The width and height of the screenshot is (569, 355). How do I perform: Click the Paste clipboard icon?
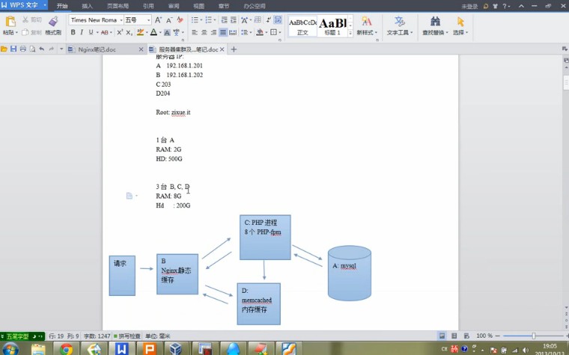tap(10, 21)
